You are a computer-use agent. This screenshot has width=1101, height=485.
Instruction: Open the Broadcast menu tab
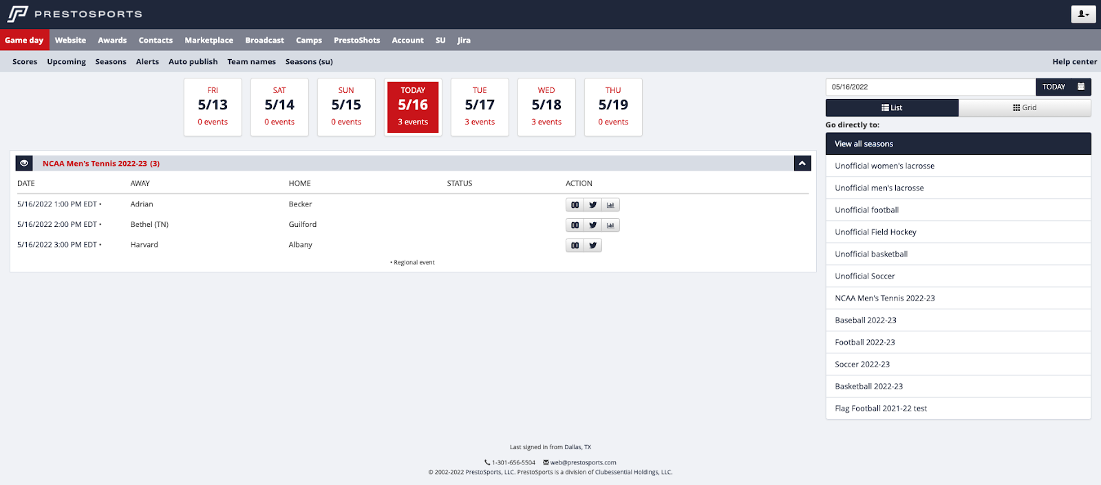(x=264, y=41)
